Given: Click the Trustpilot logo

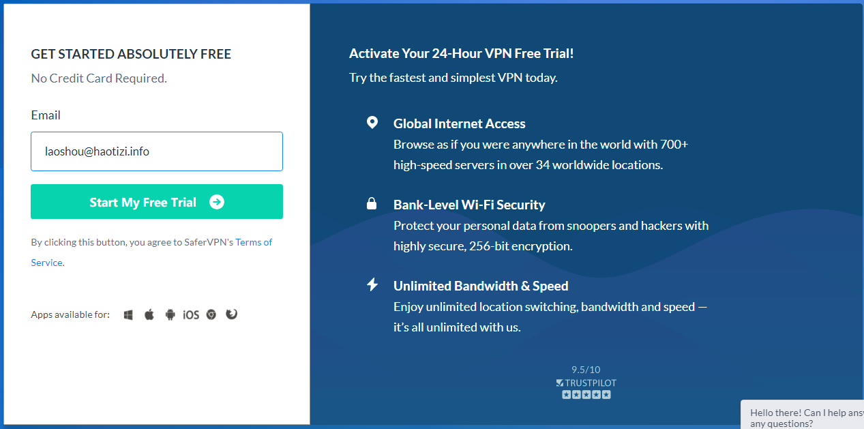Looking at the screenshot, I should 586,383.
